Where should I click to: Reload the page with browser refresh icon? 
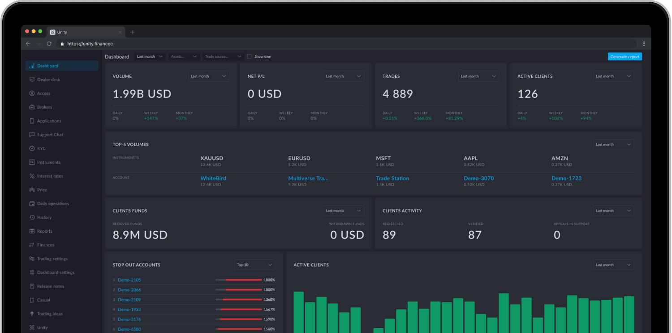(49, 44)
